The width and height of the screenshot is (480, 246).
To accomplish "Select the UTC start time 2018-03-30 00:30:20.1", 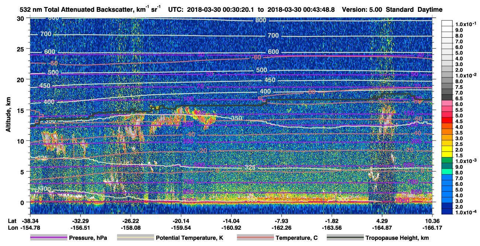I will [x=221, y=10].
